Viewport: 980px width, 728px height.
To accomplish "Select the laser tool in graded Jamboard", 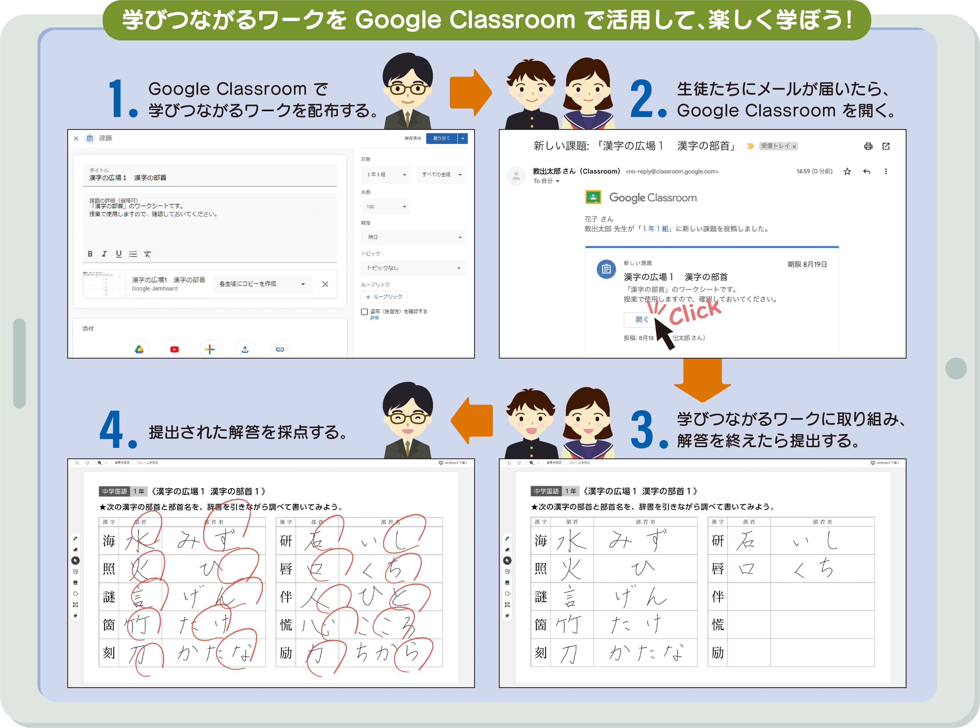I will [76, 616].
